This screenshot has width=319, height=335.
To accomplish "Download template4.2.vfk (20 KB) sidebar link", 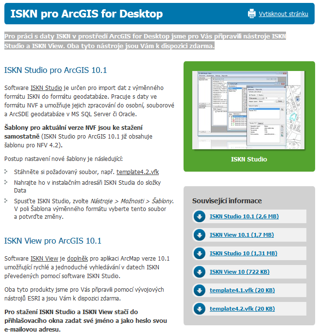I will pyautogui.click(x=242, y=309).
